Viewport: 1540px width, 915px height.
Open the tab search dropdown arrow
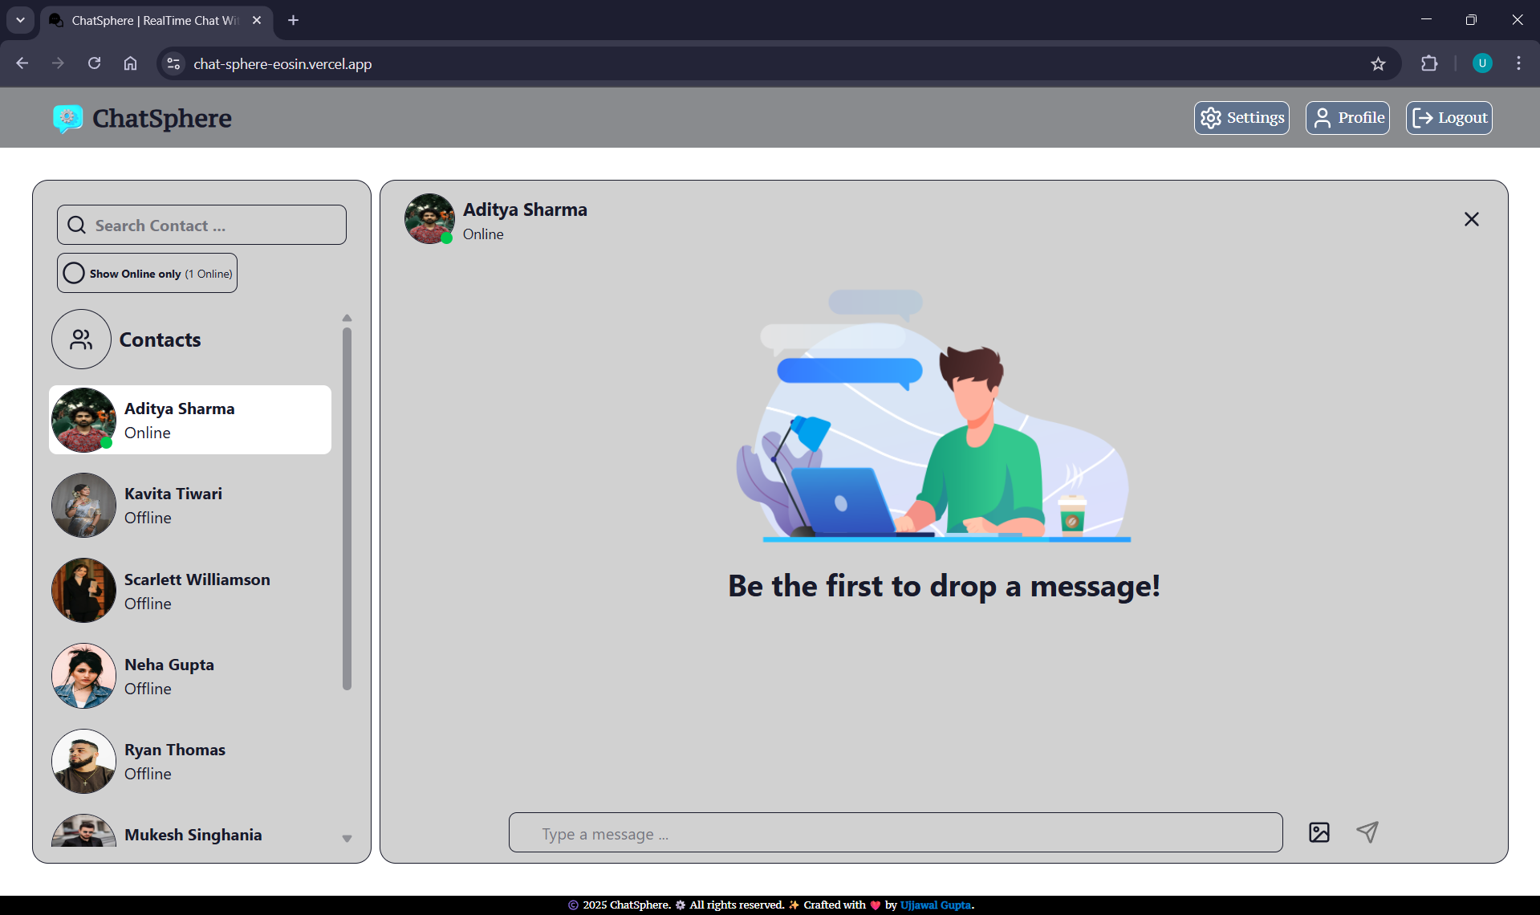click(x=20, y=20)
